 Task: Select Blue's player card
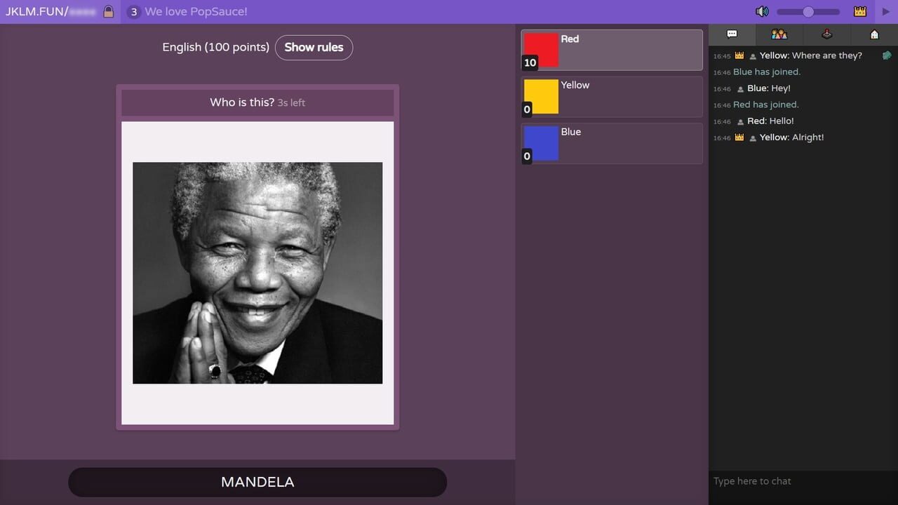point(610,143)
